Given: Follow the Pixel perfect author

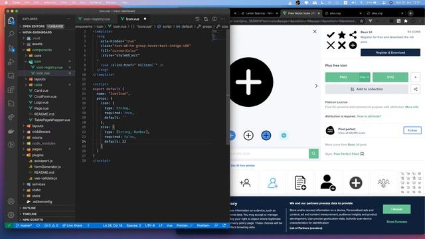Looking at the screenshot, I should pyautogui.click(x=412, y=130).
